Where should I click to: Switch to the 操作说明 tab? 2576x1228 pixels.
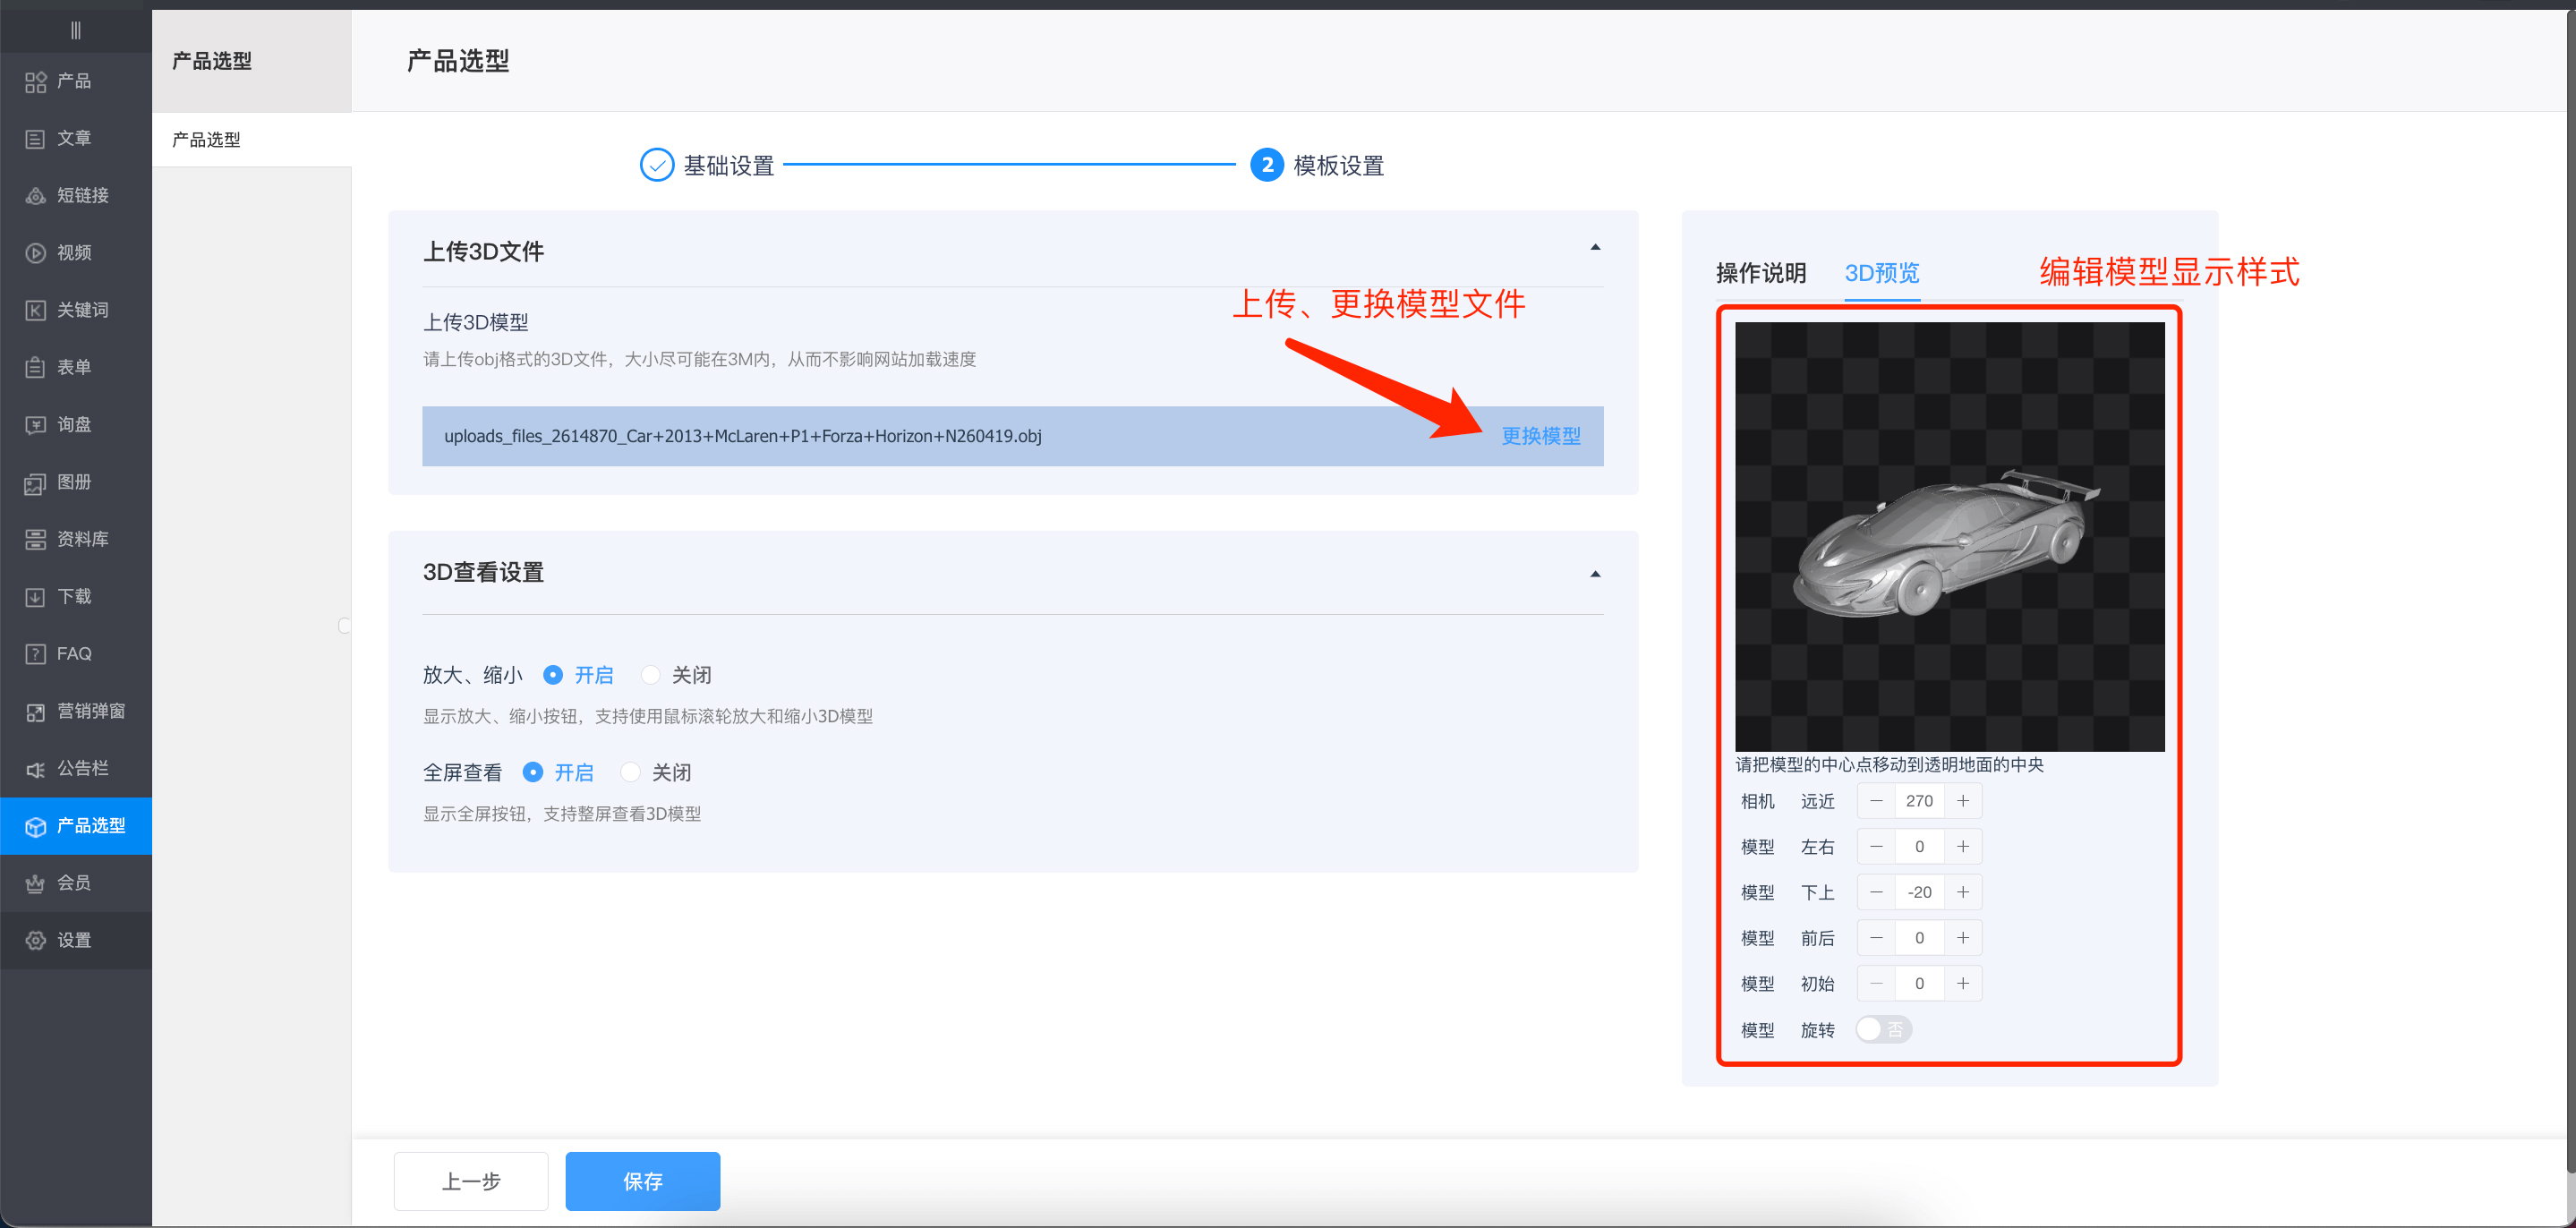point(1760,273)
